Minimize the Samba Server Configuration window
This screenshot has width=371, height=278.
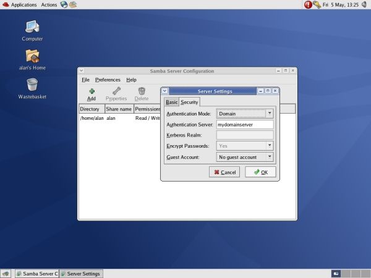pos(278,70)
